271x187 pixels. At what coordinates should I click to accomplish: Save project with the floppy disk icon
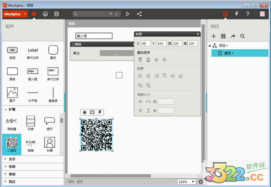point(223,36)
